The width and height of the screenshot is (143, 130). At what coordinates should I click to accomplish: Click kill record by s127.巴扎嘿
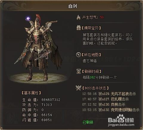click(x=106, y=99)
